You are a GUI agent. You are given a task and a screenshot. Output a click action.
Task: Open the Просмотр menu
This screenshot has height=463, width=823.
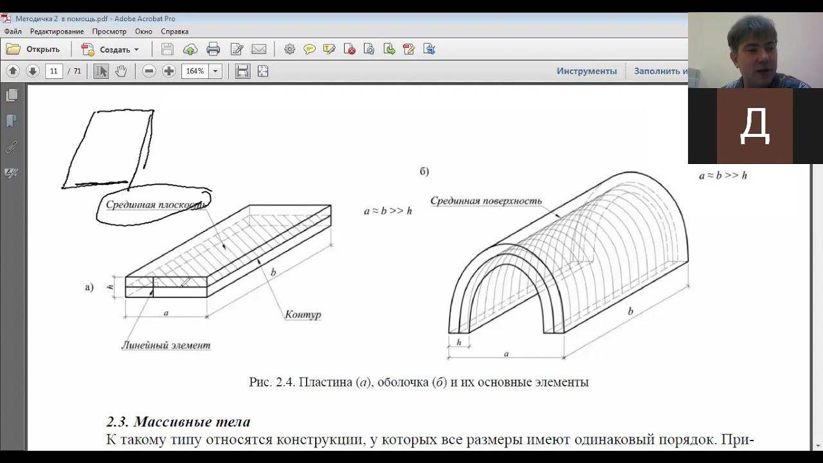click(x=109, y=31)
